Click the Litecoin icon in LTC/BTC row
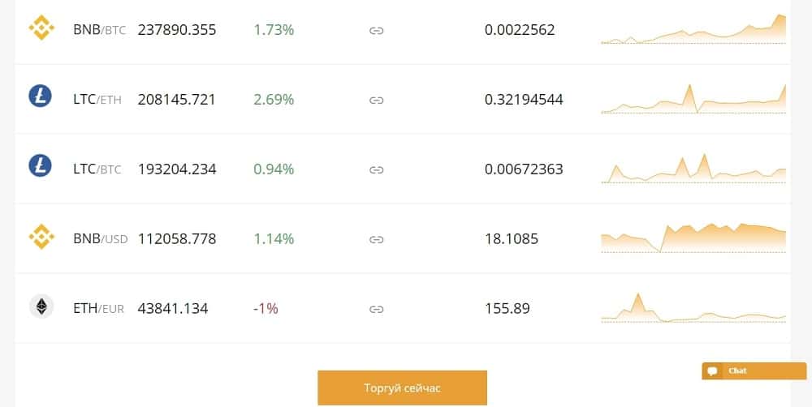This screenshot has width=812, height=407. tap(41, 168)
